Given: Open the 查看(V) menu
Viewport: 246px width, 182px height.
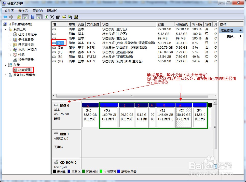Looking at the screenshot, I should tap(37, 11).
